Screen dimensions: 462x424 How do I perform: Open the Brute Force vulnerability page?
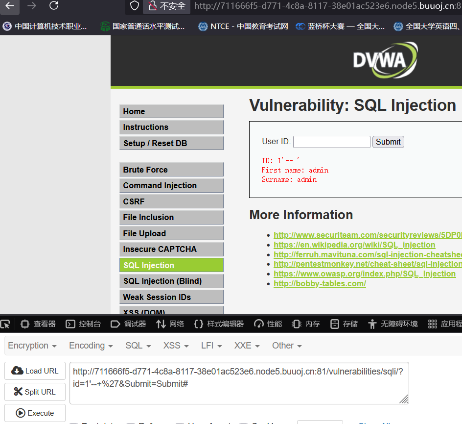pyautogui.click(x=171, y=170)
